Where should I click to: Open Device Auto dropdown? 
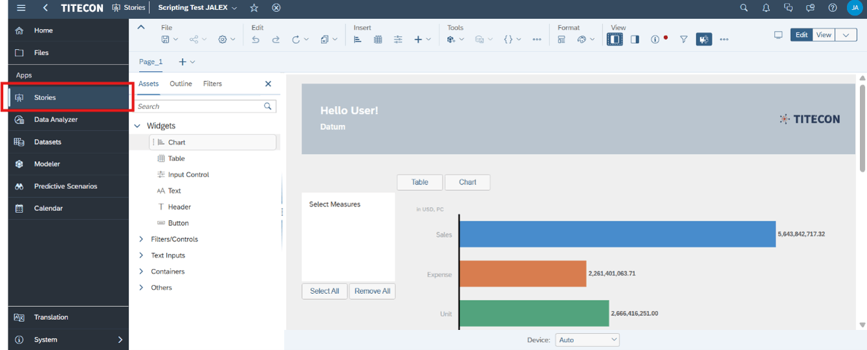(587, 340)
